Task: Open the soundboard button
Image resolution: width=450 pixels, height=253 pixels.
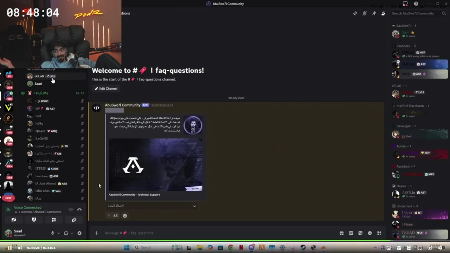Action: pos(74,220)
